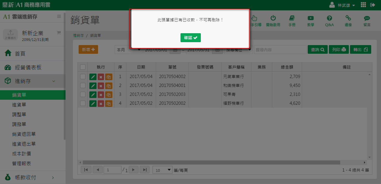The width and height of the screenshot is (381, 184).
Task: Confirm the dialog with the 確認 button
Action: point(190,38)
